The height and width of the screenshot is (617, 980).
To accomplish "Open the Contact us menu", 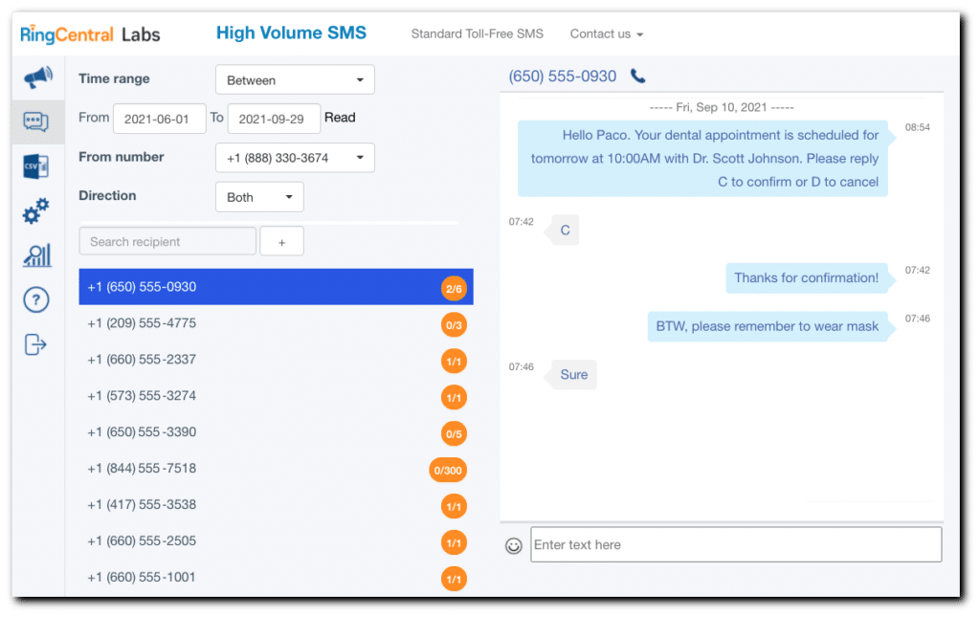I will click(606, 33).
